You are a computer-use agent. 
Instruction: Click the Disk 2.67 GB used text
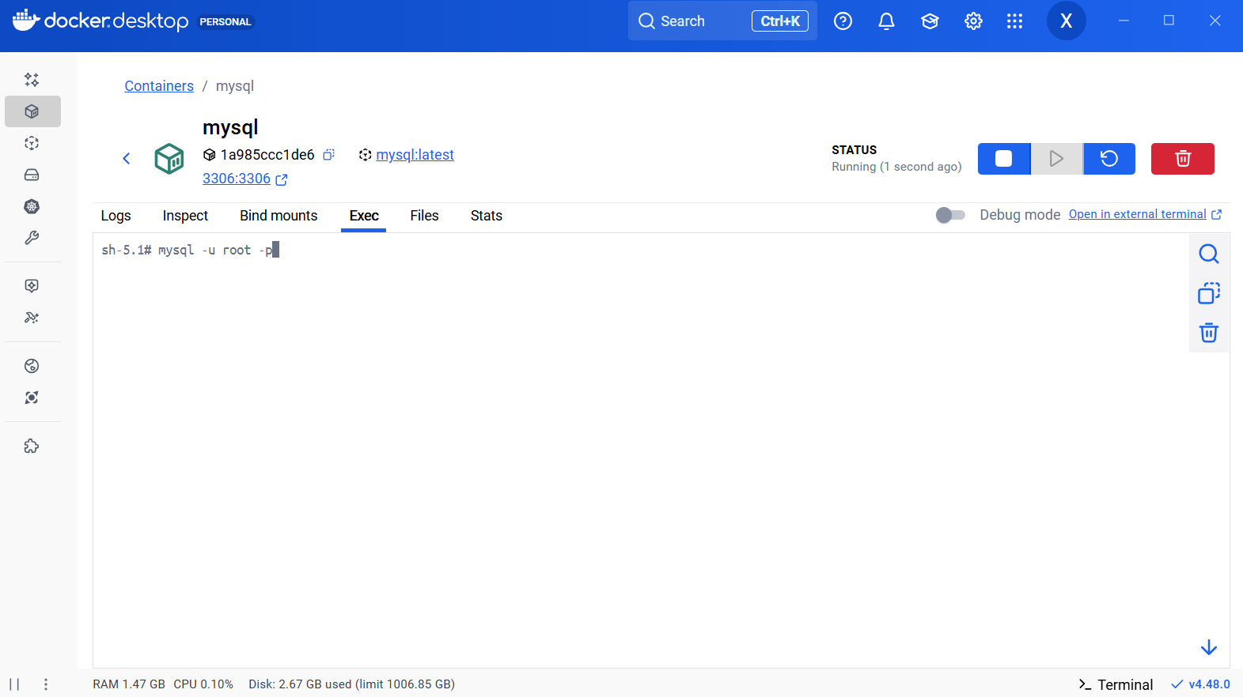point(351,684)
